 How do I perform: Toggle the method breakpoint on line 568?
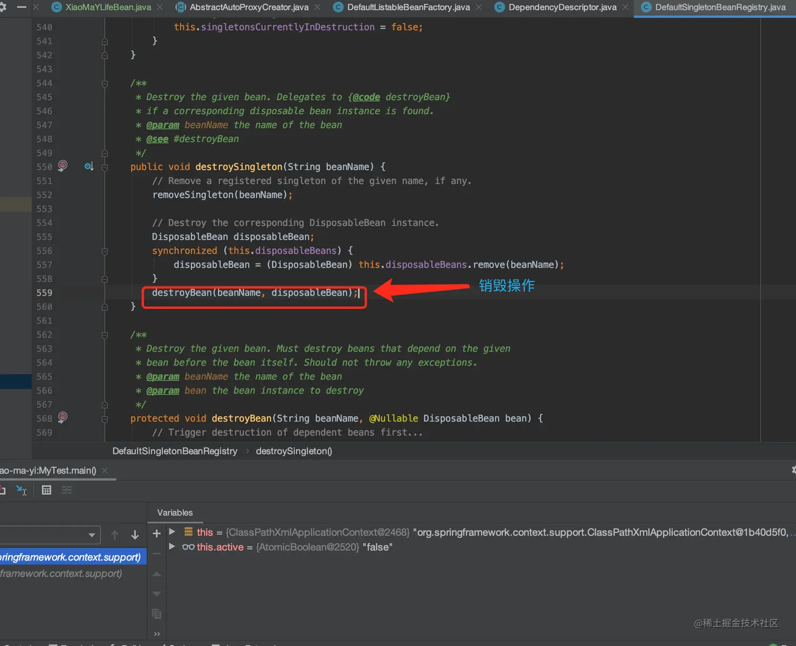tap(63, 417)
